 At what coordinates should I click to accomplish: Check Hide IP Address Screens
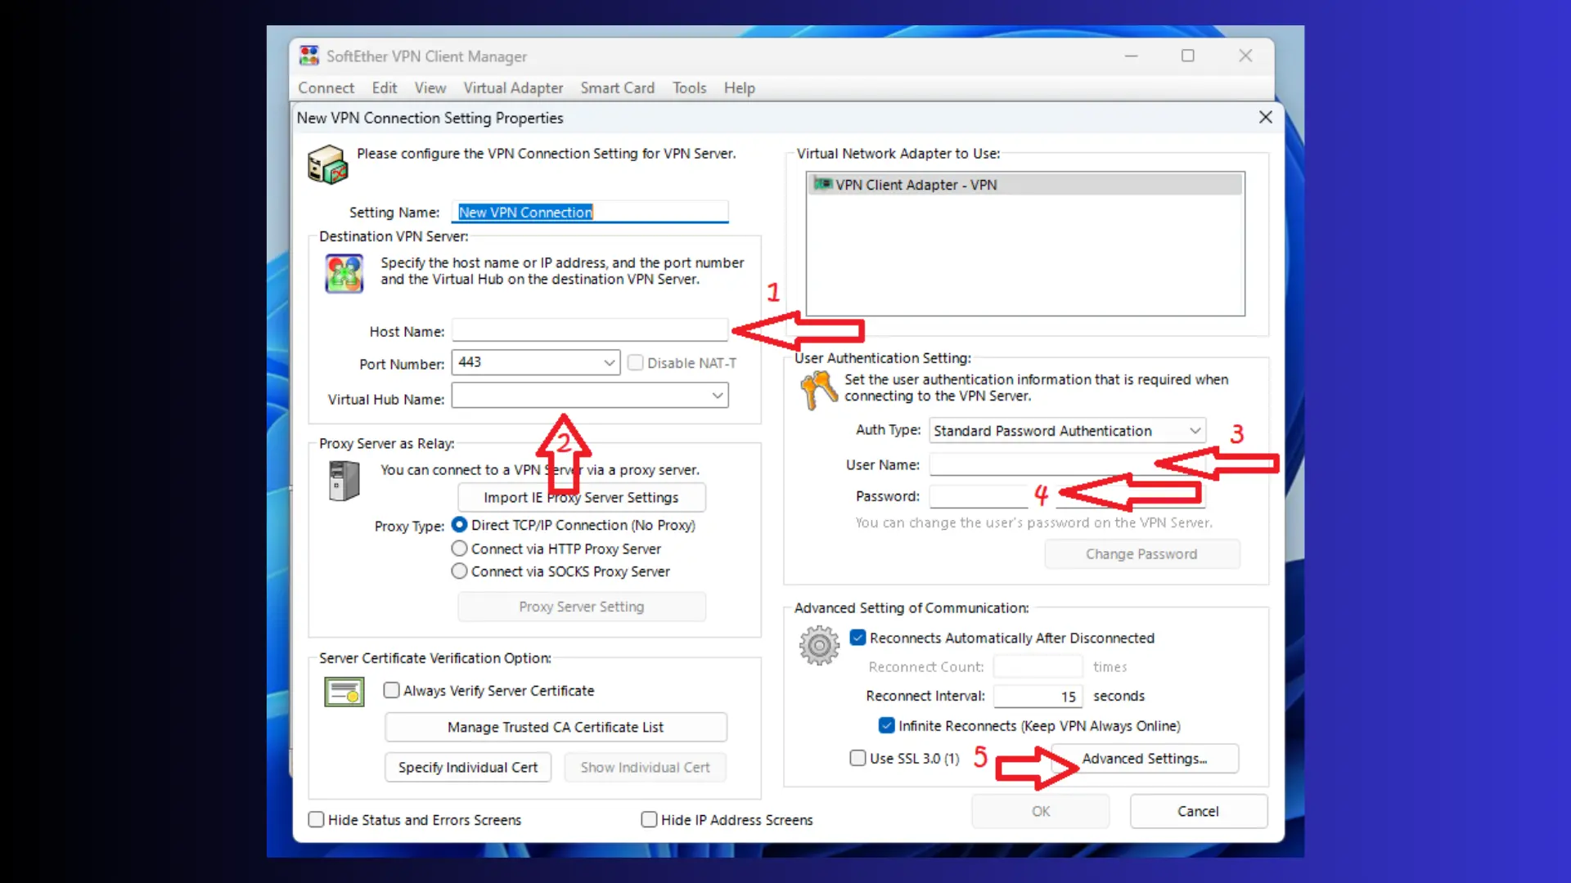pos(649,819)
